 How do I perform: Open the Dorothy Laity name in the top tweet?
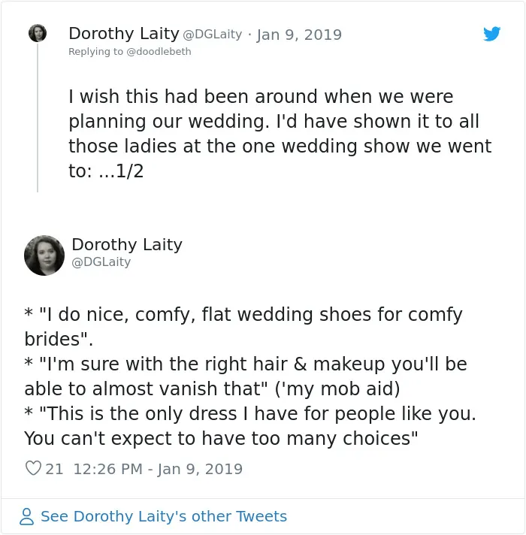[x=124, y=33]
